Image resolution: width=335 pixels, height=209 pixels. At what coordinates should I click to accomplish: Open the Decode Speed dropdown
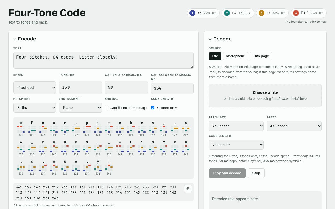point(294,126)
